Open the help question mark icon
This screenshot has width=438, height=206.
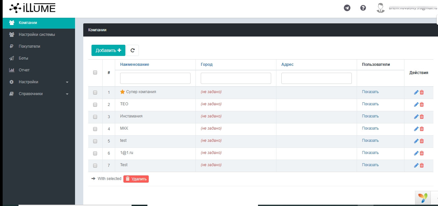(363, 8)
